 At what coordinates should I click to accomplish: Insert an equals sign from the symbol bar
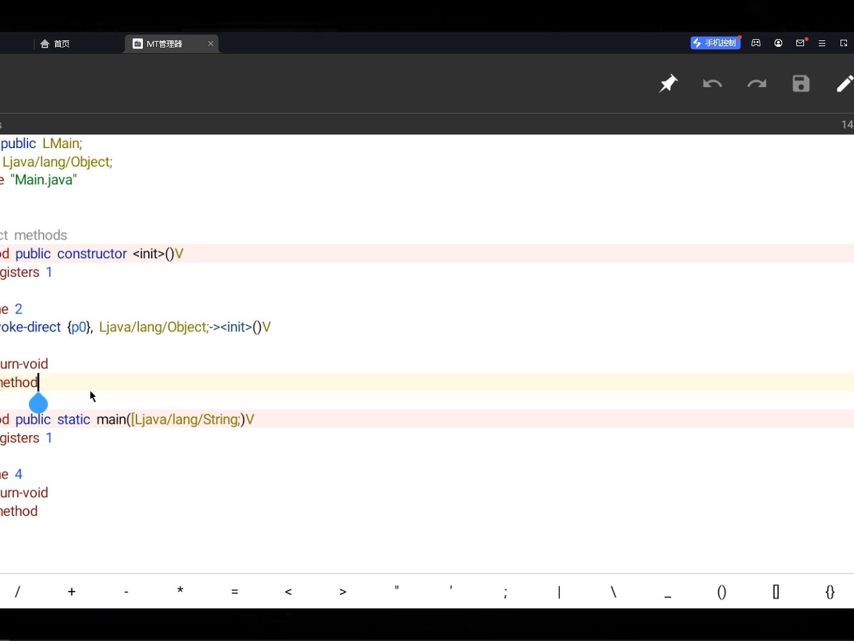tap(234, 592)
